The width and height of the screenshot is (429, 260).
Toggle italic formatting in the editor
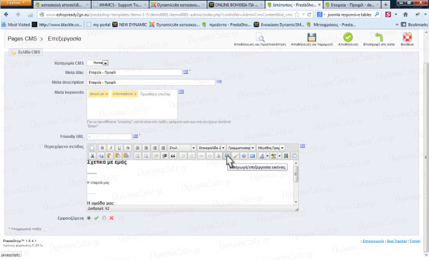(x=111, y=148)
